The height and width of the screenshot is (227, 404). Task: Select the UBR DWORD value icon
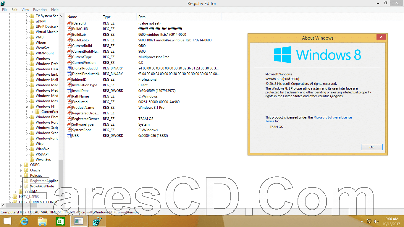69,135
